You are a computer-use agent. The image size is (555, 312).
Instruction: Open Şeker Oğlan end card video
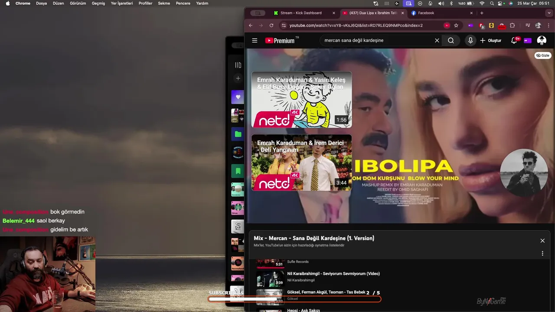[x=301, y=100]
